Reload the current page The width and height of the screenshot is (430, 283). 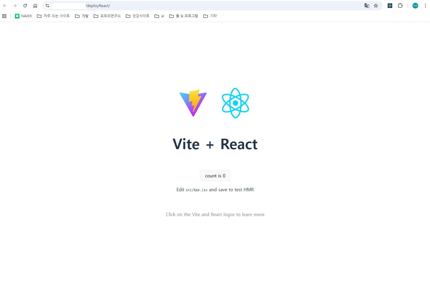pyautogui.click(x=25, y=6)
